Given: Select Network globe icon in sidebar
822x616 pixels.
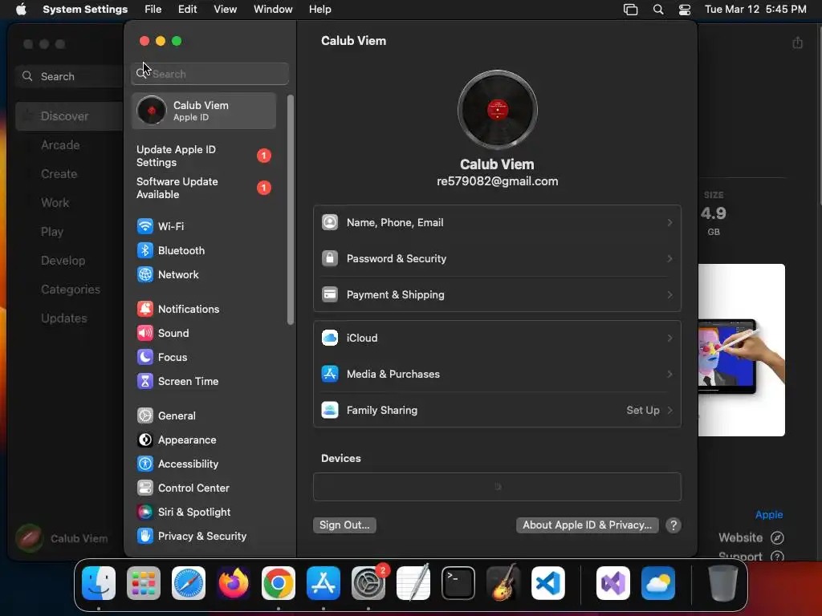Looking at the screenshot, I should 144,274.
